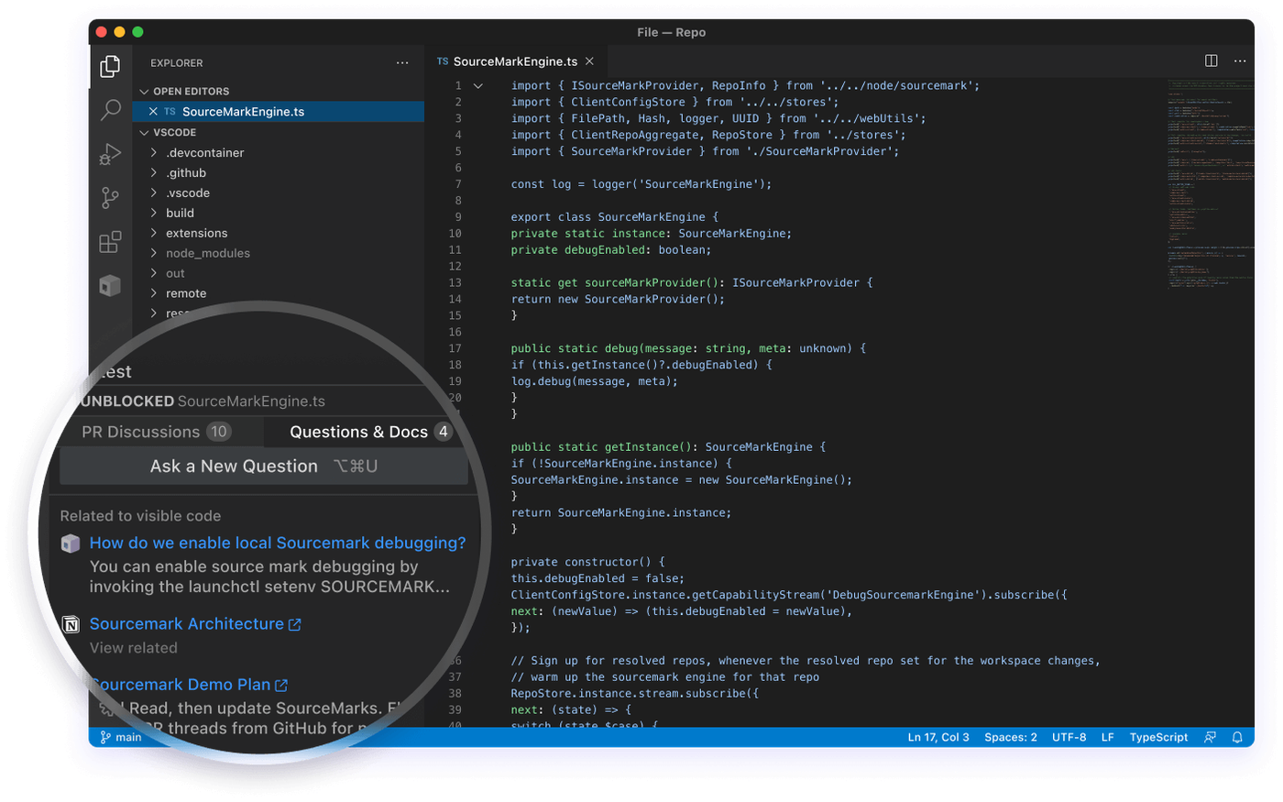Click the EXPLORER panel title
Screen dimensions: 1283x802
(177, 63)
